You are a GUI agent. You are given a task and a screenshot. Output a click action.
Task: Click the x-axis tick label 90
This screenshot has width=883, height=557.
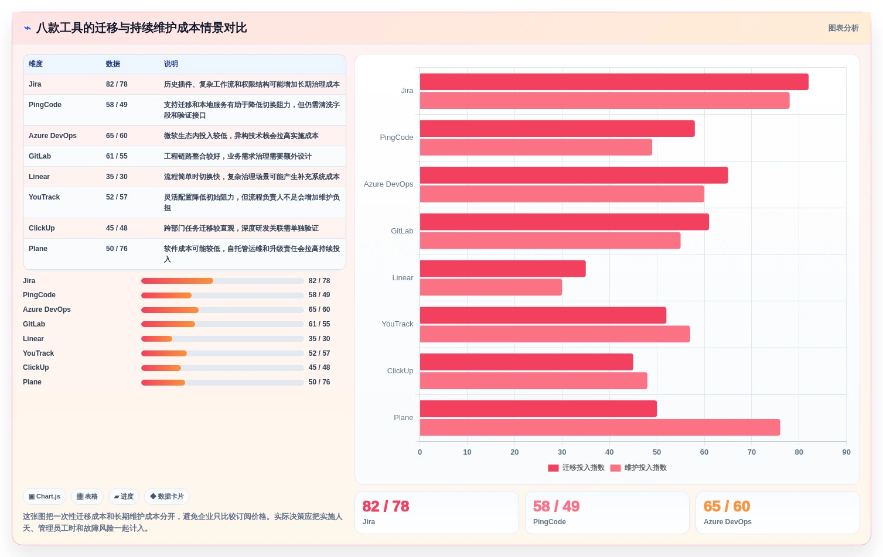pyautogui.click(x=846, y=452)
